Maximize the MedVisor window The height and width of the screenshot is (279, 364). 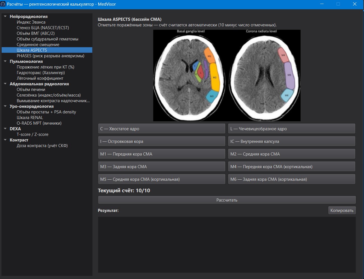coord(338,4)
